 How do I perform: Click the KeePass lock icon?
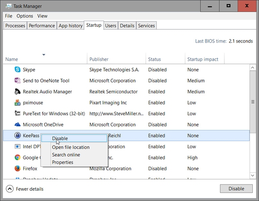17,135
